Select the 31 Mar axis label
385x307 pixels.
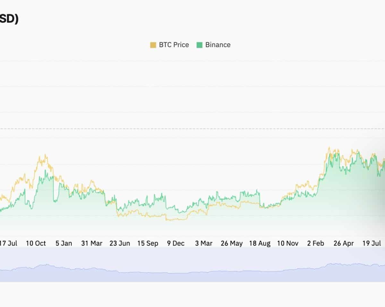(x=92, y=243)
